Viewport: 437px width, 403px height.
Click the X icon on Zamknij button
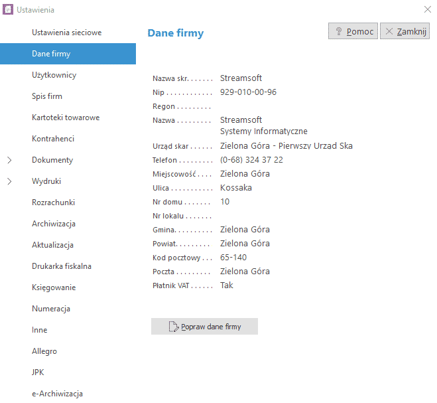389,31
